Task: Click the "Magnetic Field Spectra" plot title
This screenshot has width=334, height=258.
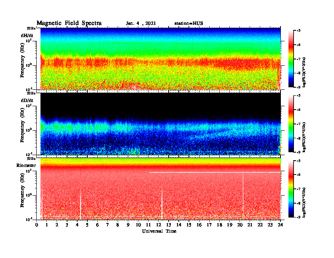Action: coord(69,23)
